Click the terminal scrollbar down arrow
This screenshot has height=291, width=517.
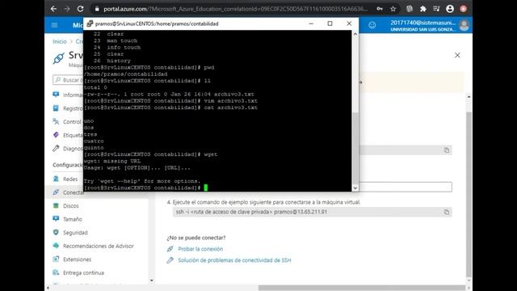coord(355,188)
